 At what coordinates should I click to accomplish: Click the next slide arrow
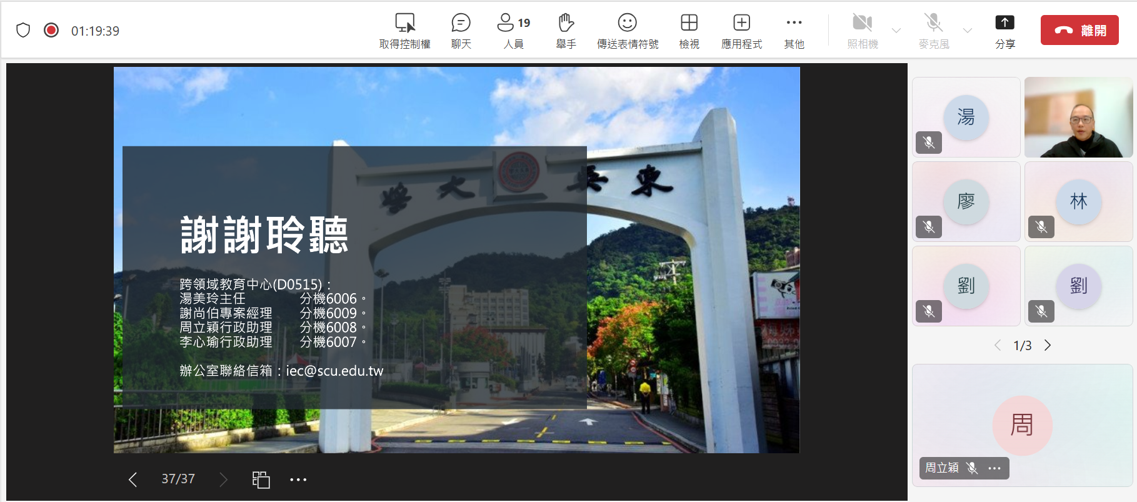tap(223, 479)
